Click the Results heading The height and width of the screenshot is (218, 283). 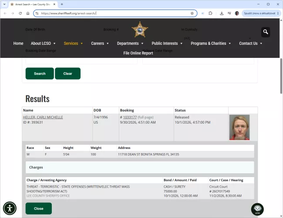point(37,99)
